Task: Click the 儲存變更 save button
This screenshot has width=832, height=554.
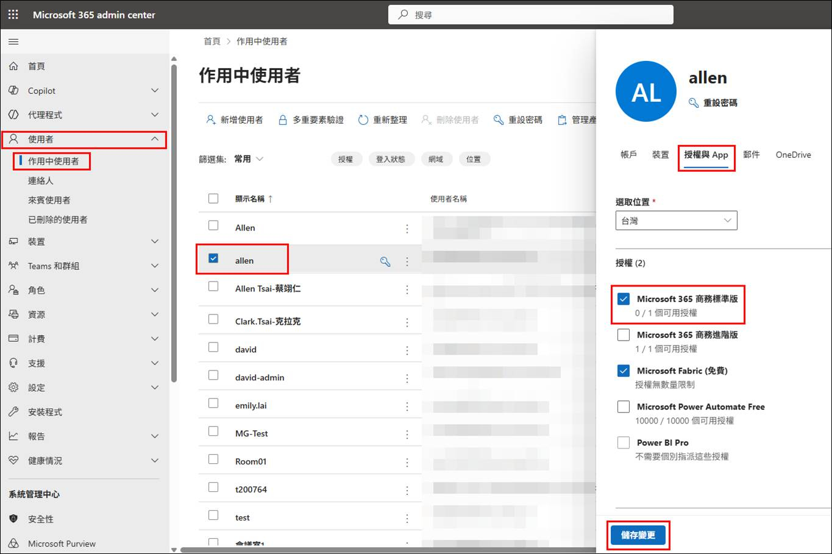Action: [638, 535]
